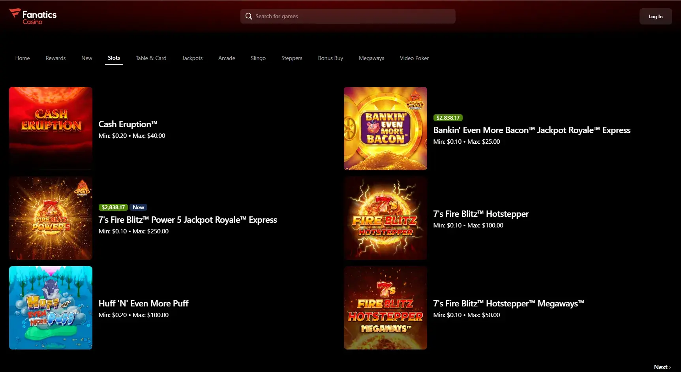
Task: Click the Min: $0.20 • Max: $40.00 text
Action: pyautogui.click(x=132, y=135)
